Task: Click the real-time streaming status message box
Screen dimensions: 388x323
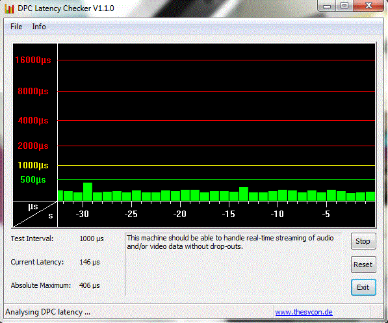Action: (x=233, y=264)
